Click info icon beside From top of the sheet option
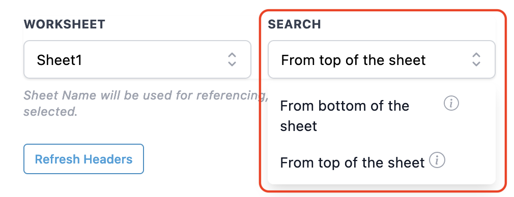 [x=438, y=160]
